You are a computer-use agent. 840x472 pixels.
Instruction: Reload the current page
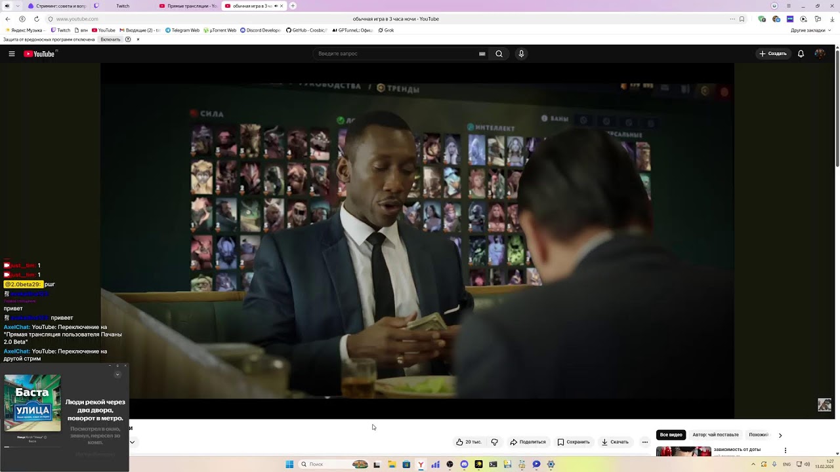(x=35, y=19)
